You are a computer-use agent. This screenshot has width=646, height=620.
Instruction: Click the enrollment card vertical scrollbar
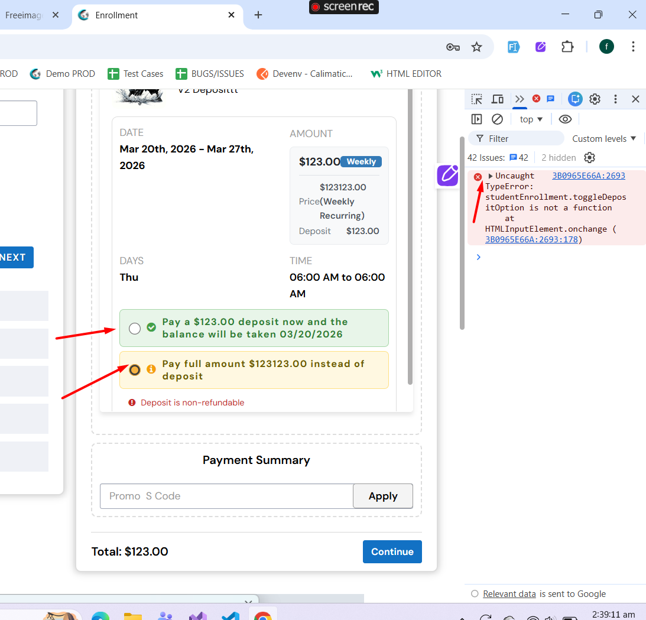410,236
